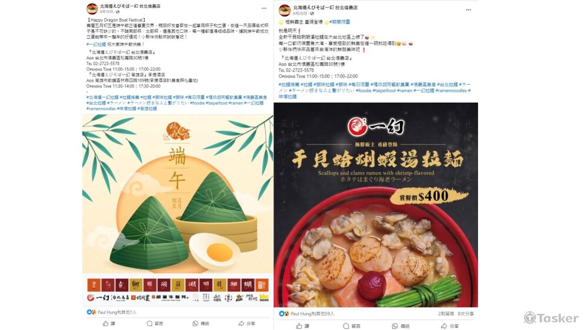Click the right post's page profile avatar

coord(285,10)
